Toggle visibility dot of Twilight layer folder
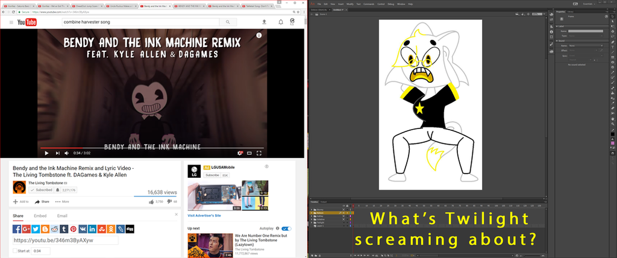Viewport: 617px width, 258px height. pyautogui.click(x=343, y=222)
